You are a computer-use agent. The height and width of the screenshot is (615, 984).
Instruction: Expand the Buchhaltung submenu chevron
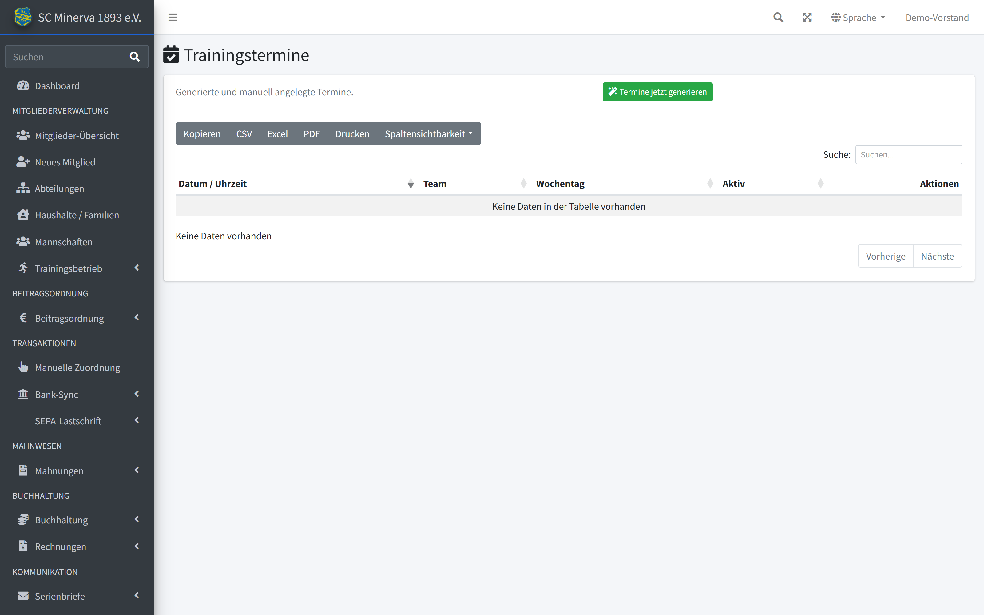pyautogui.click(x=137, y=519)
